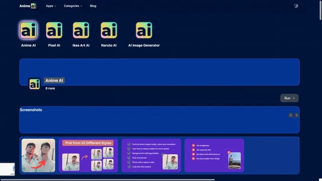Viewport: 322px width, 181px height.
Task: Click the Ikea Art AI text label
Action: (x=81, y=45)
